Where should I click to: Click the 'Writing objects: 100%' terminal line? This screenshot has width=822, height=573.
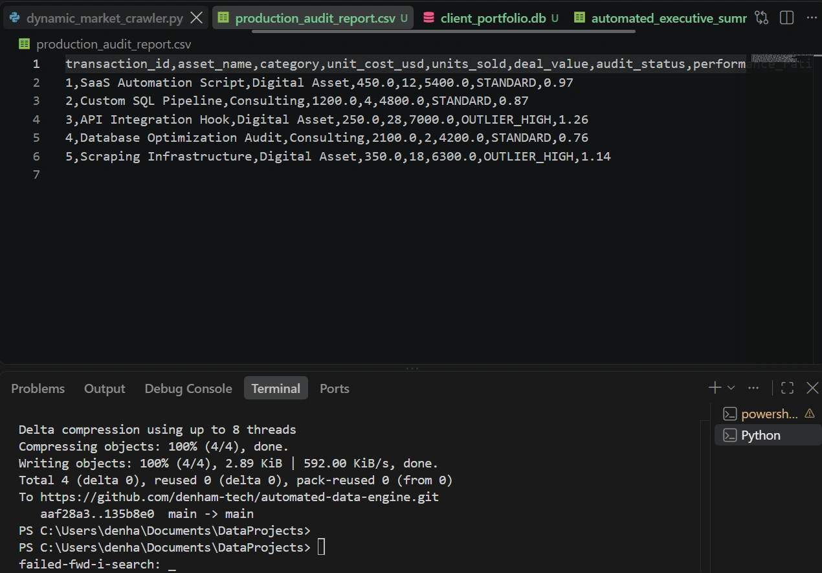228,464
